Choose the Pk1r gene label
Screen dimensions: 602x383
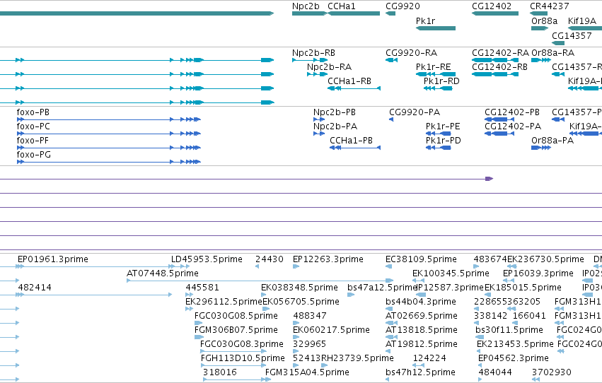[x=425, y=21]
